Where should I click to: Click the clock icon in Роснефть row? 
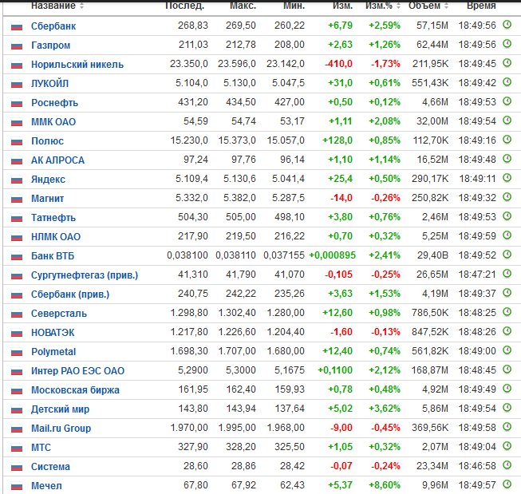pos(507,101)
